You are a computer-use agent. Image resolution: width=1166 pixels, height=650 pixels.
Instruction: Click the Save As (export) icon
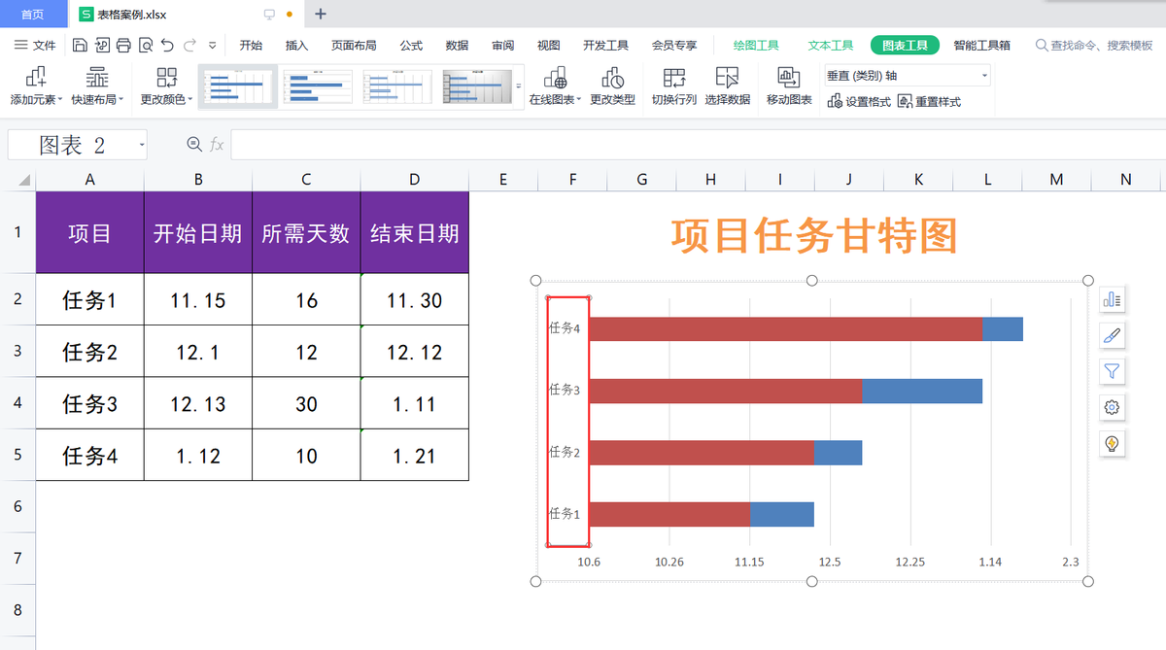(x=101, y=45)
